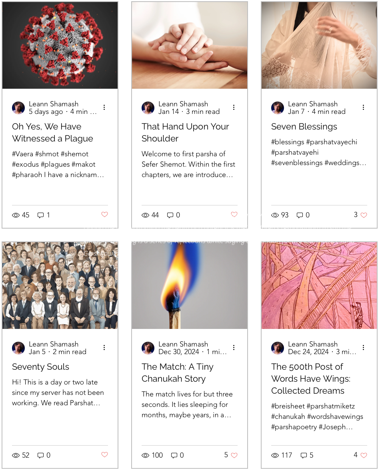Open three-dot menu on 'Seven Blessings' card
The image size is (380, 470).
tap(363, 107)
